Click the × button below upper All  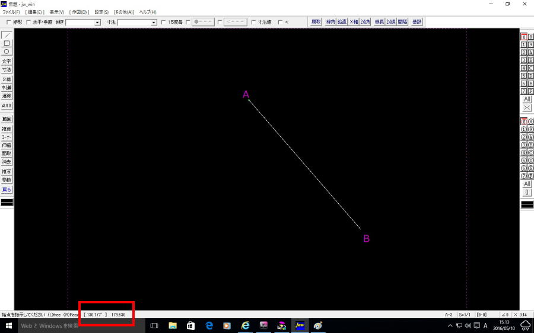click(527, 108)
